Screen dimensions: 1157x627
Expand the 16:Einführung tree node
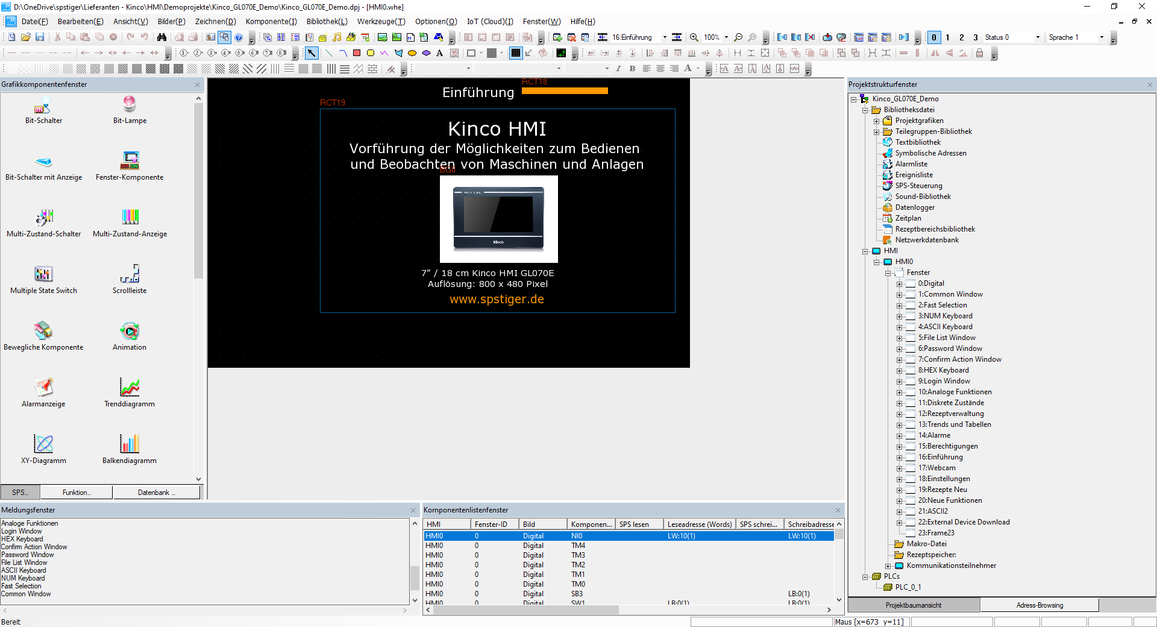(x=900, y=458)
